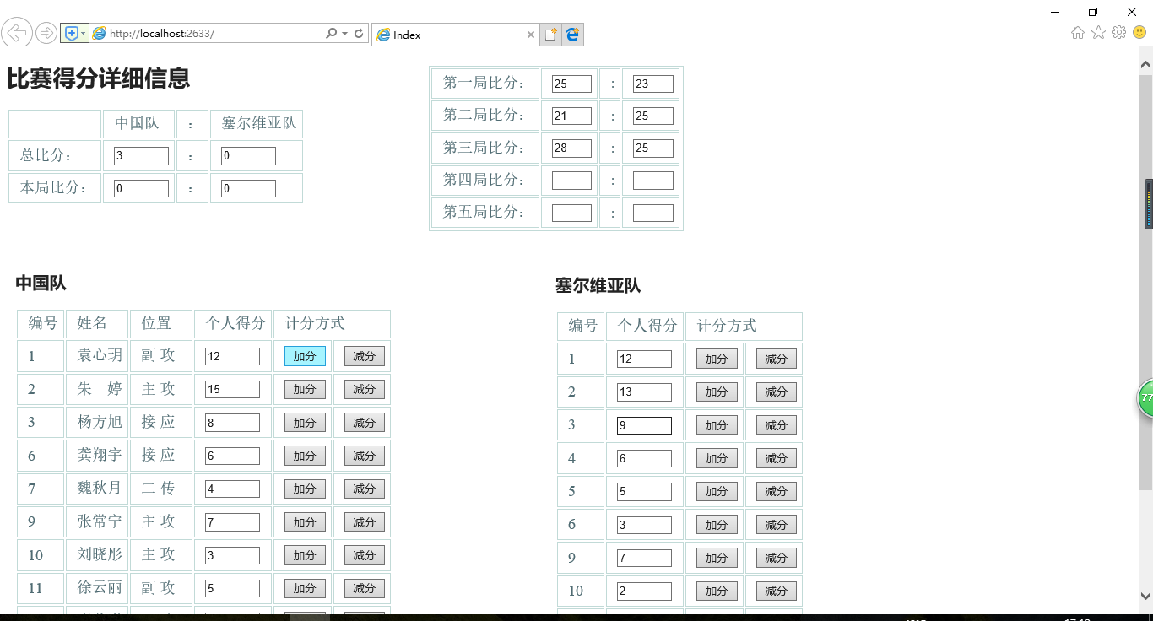The width and height of the screenshot is (1153, 621).
Task: Click empty fifth set left score field
Action: coord(571,213)
